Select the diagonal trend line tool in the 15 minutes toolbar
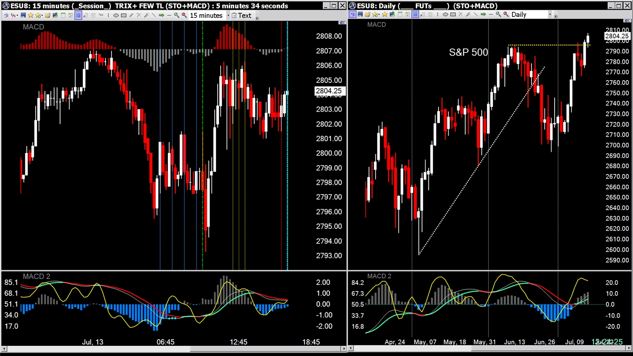The height and width of the screenshot is (356, 633). click(x=154, y=15)
